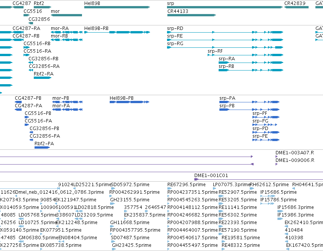The image size is (323, 251).
Task: Click the srp-RD transcript
Action: point(225,32)
